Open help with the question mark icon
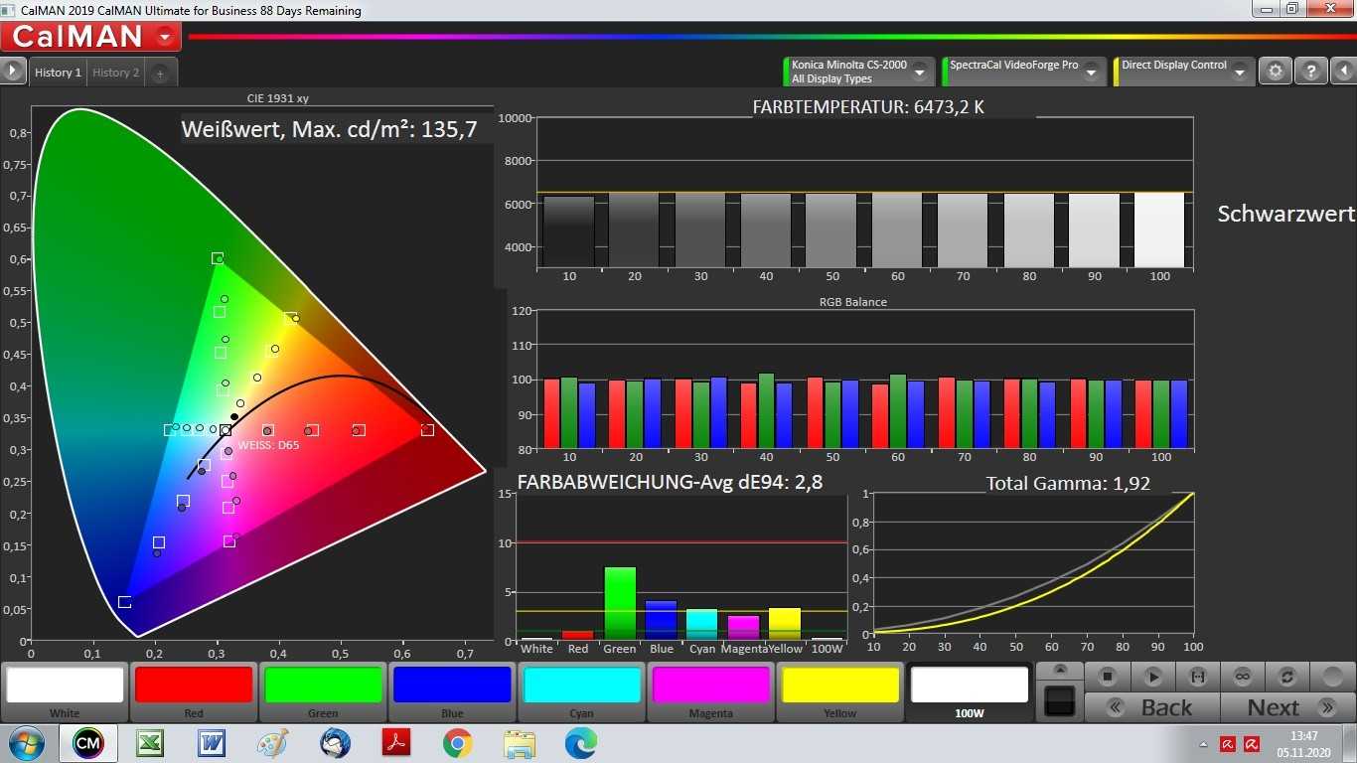The width and height of the screenshot is (1357, 763). point(1310,72)
